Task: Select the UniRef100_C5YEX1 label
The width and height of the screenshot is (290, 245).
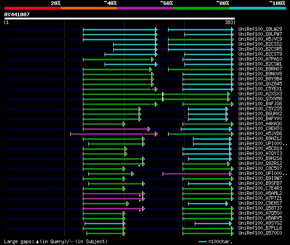Action: coord(260,89)
